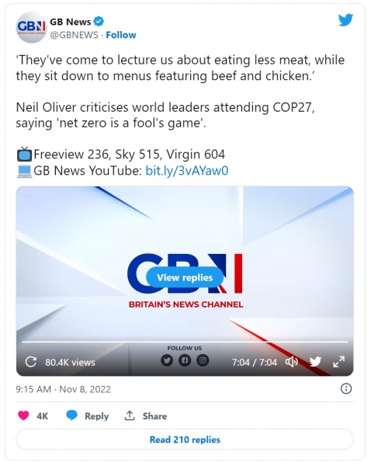
Task: Like the tweet with the heart icon
Action: (23, 416)
